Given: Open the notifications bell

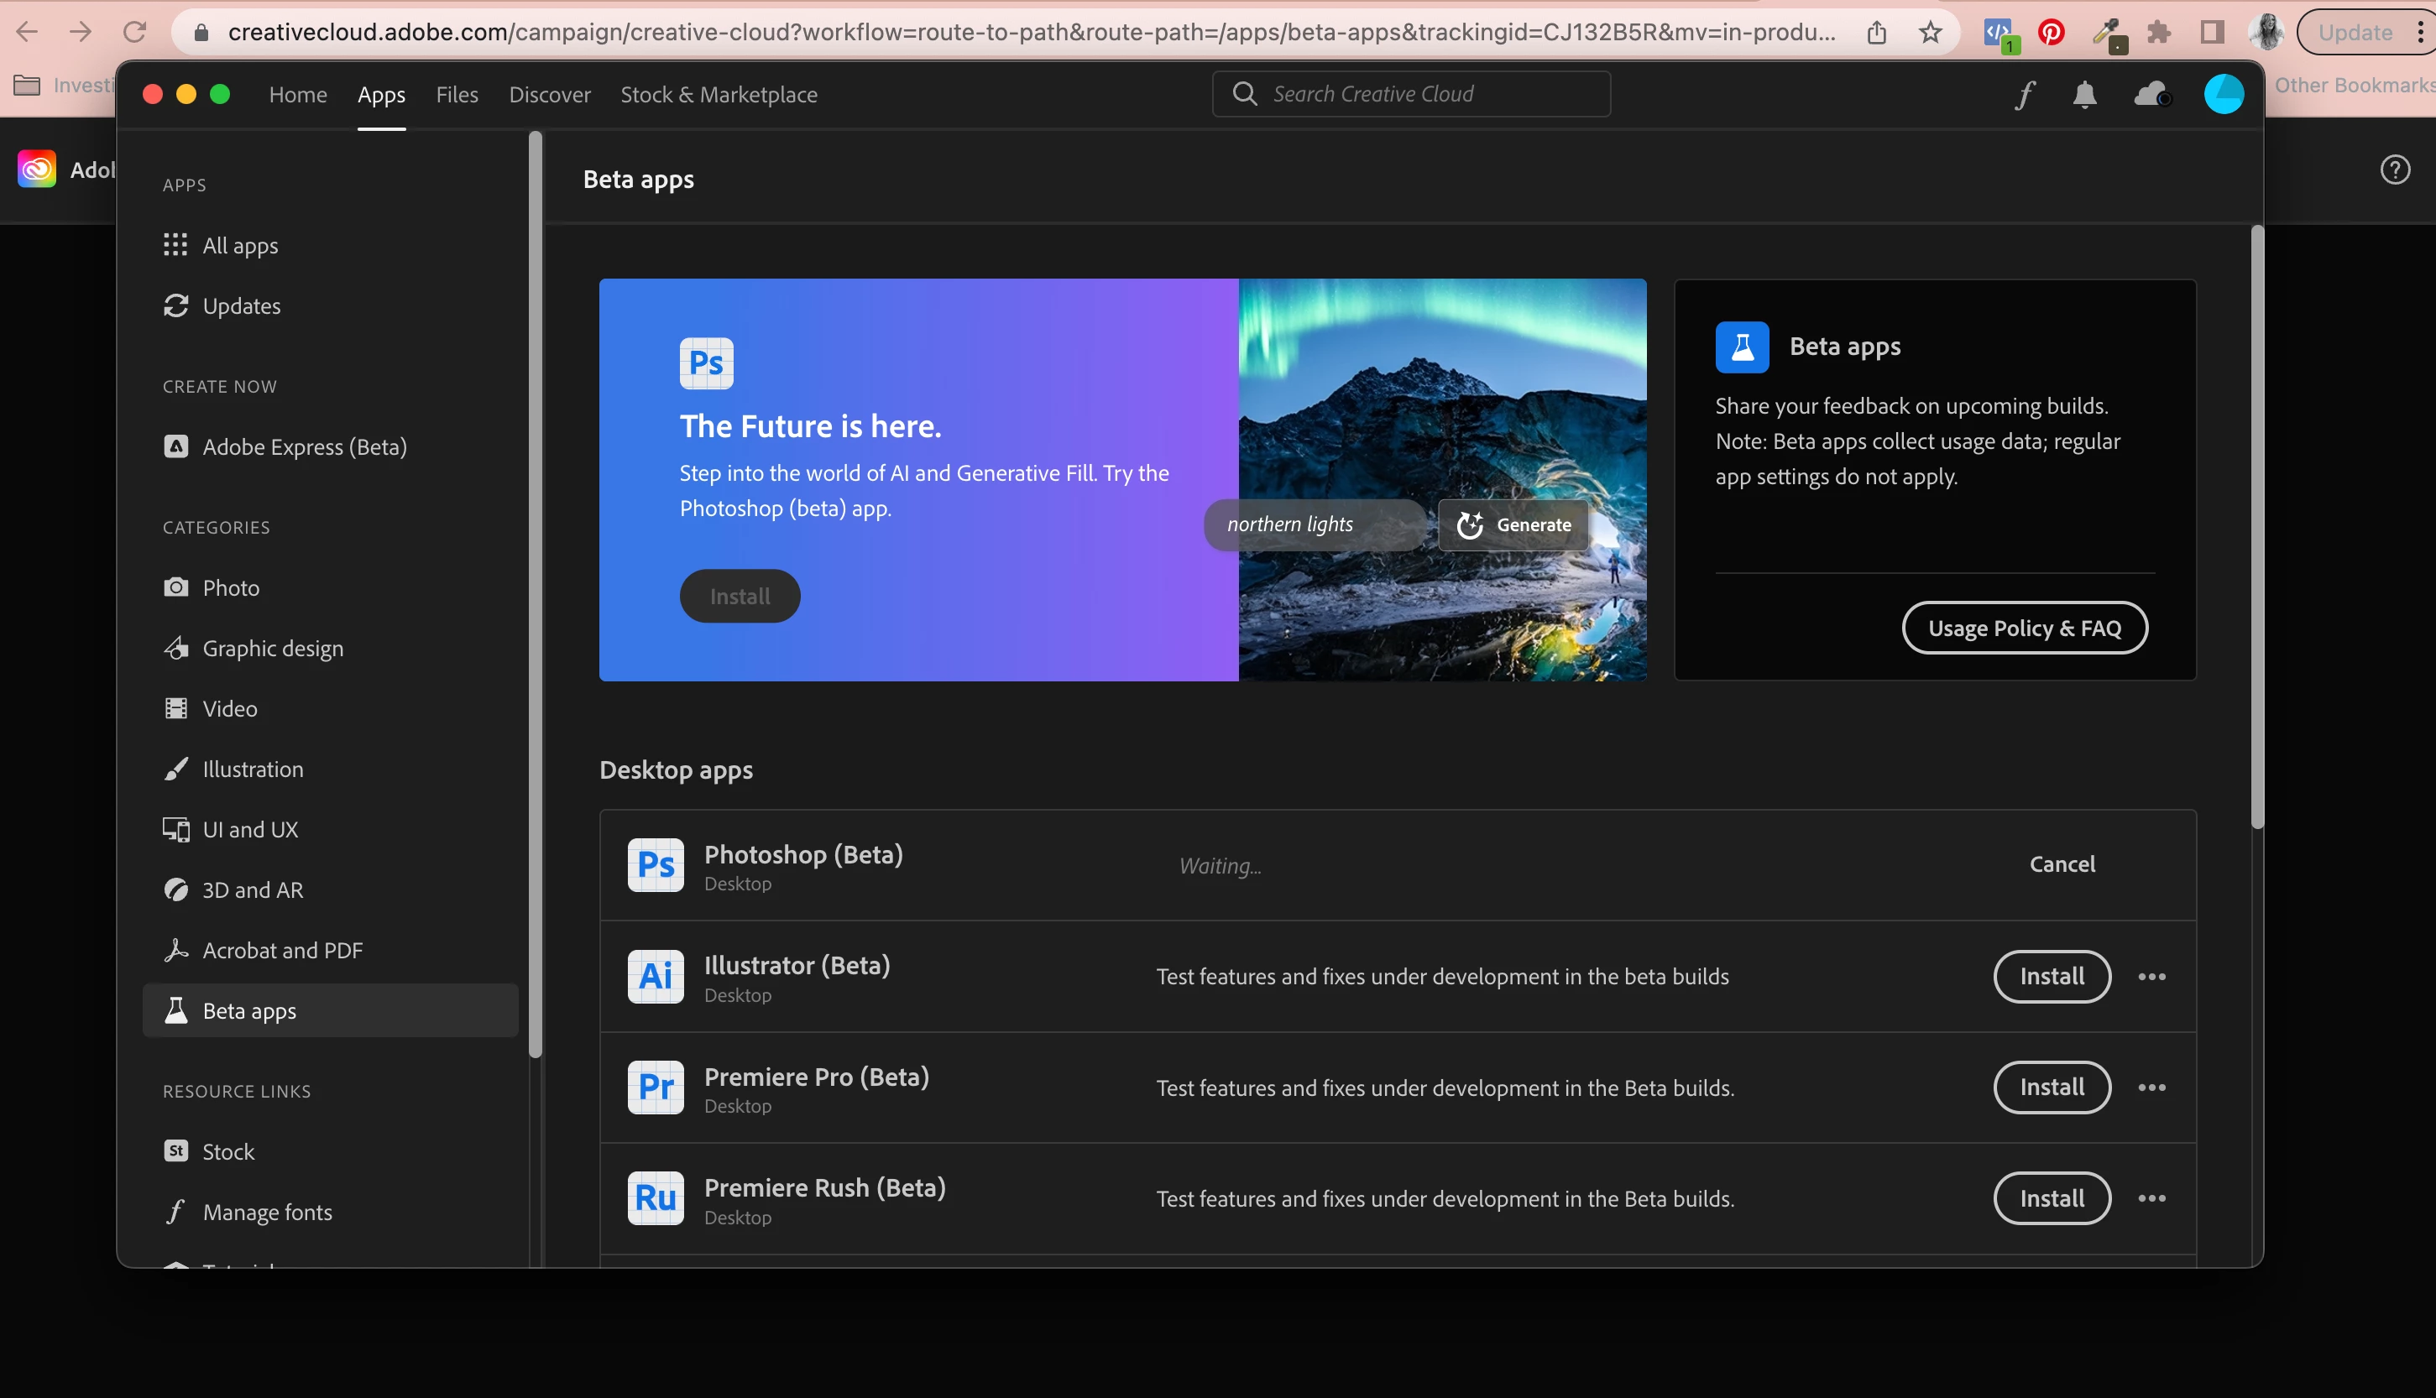Looking at the screenshot, I should click(2084, 94).
